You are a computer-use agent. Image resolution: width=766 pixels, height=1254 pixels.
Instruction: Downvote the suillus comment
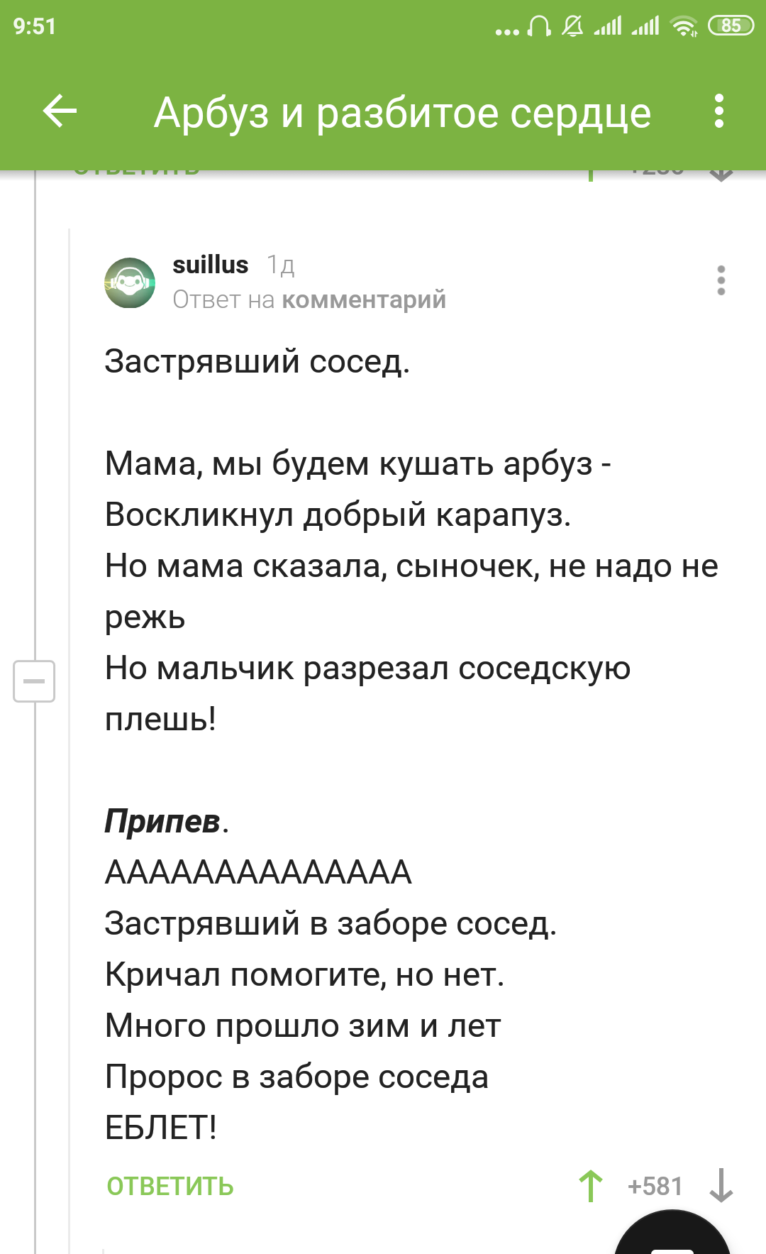[721, 1186]
